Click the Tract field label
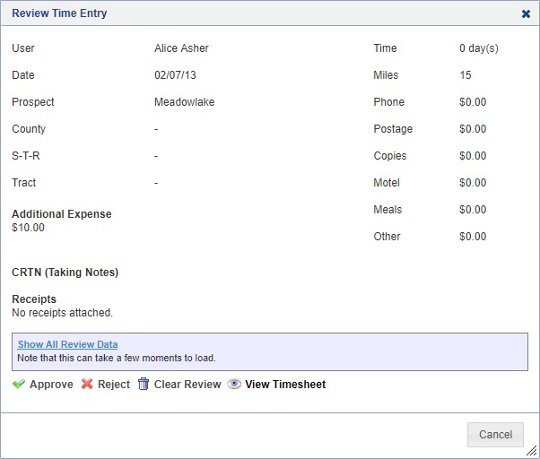Viewport: 540px width, 459px height. tap(23, 182)
